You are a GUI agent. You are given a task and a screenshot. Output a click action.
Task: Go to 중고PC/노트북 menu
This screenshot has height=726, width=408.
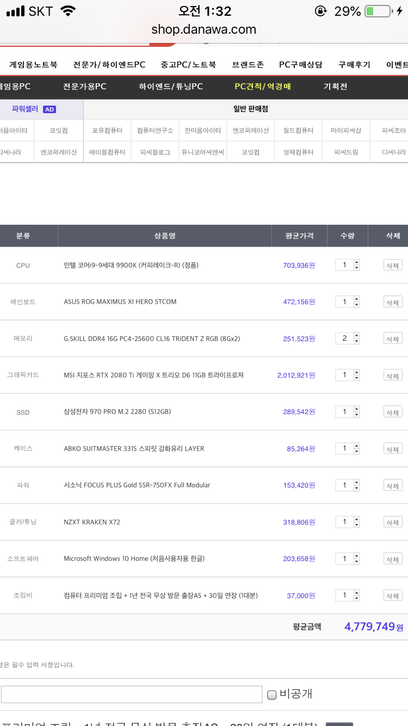[188, 64]
